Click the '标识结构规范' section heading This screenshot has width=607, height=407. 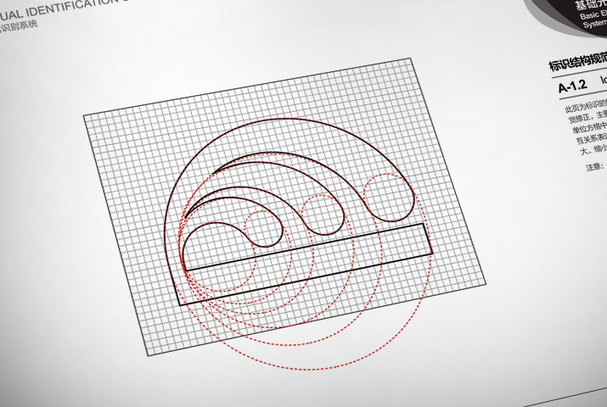pyautogui.click(x=577, y=62)
